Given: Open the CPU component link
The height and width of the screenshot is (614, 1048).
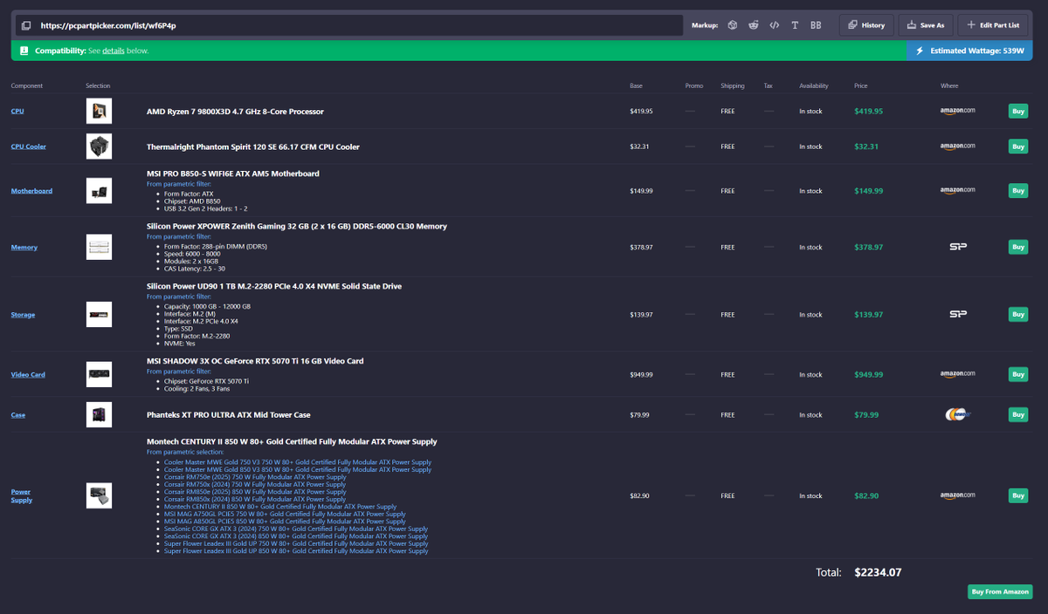Looking at the screenshot, I should (17, 112).
